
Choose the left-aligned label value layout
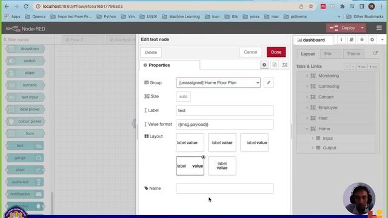coord(190,143)
